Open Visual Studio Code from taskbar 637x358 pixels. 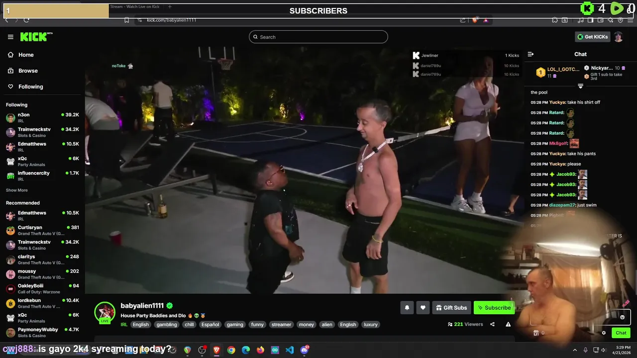(x=290, y=350)
